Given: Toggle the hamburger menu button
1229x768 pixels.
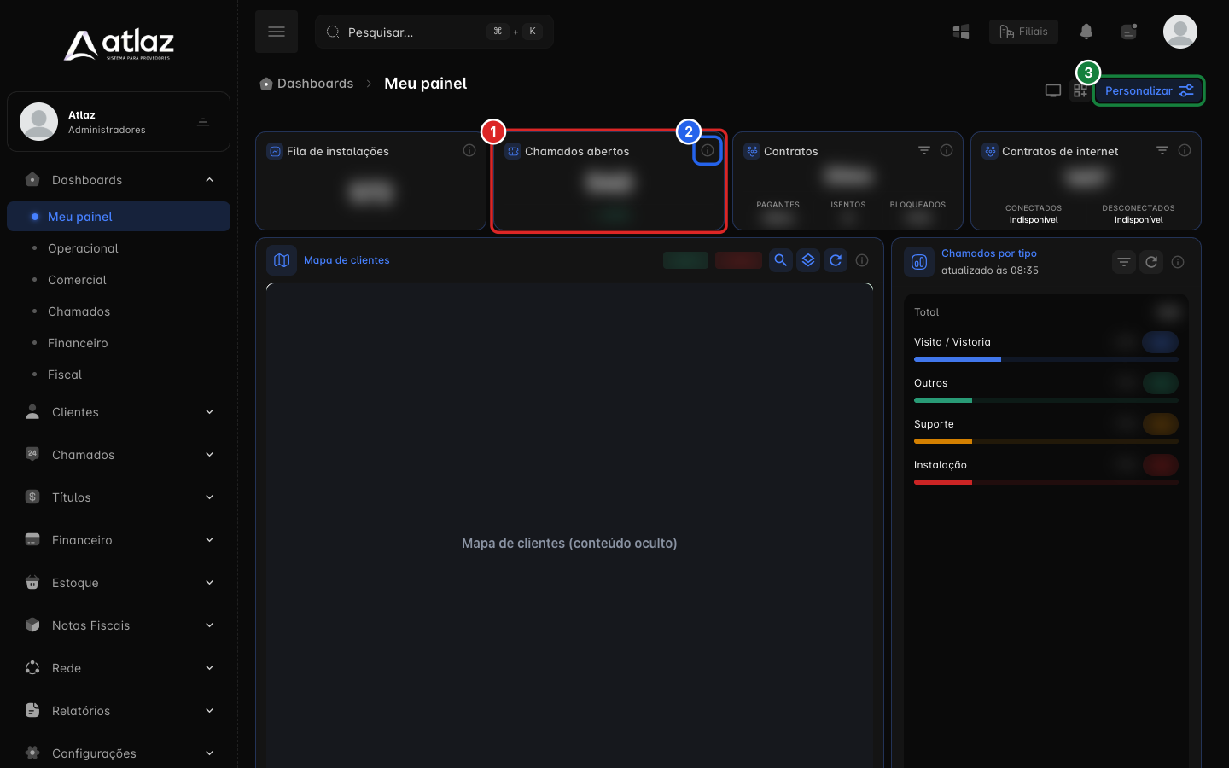Looking at the screenshot, I should click(277, 32).
